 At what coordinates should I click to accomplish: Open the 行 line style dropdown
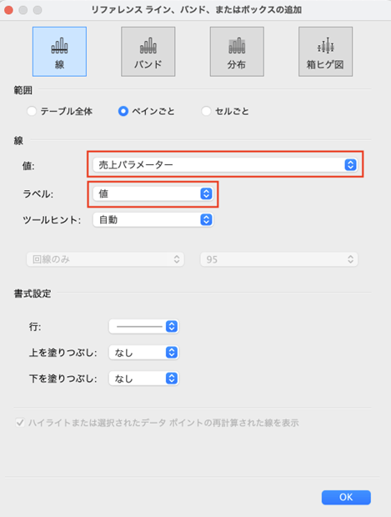(x=143, y=326)
